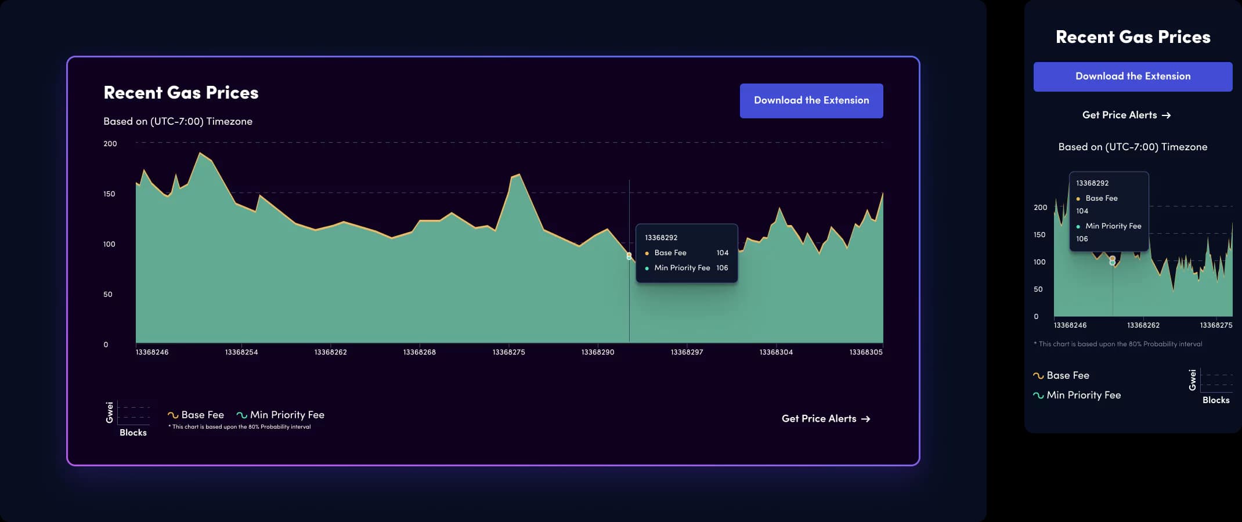
Task: Click timezone note in mobile panel
Action: tap(1133, 147)
